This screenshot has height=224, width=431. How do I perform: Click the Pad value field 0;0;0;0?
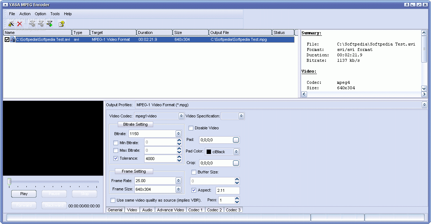click(x=216, y=140)
